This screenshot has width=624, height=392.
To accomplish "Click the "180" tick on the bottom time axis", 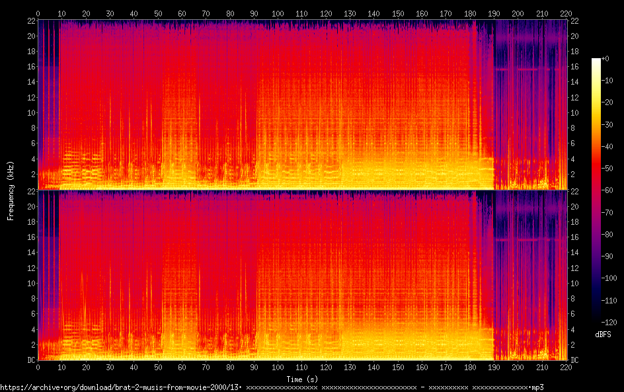I will [x=470, y=368].
